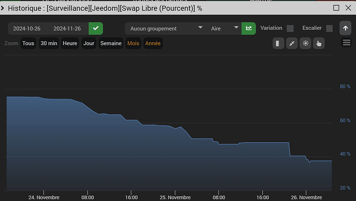
Task: Expand the chevron beside the Historique title
Action: [x=3, y=8]
